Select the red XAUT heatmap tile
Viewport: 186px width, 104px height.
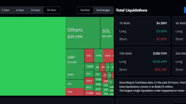click(89, 81)
